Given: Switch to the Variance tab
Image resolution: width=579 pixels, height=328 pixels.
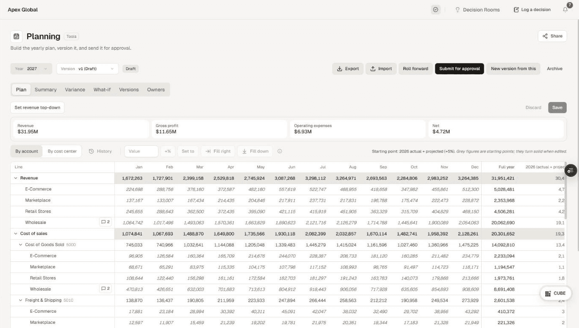Looking at the screenshot, I should (75, 90).
